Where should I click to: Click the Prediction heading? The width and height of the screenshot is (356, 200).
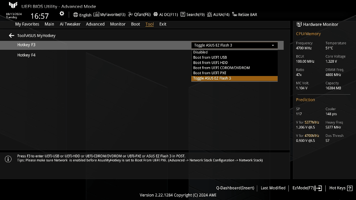(305, 100)
